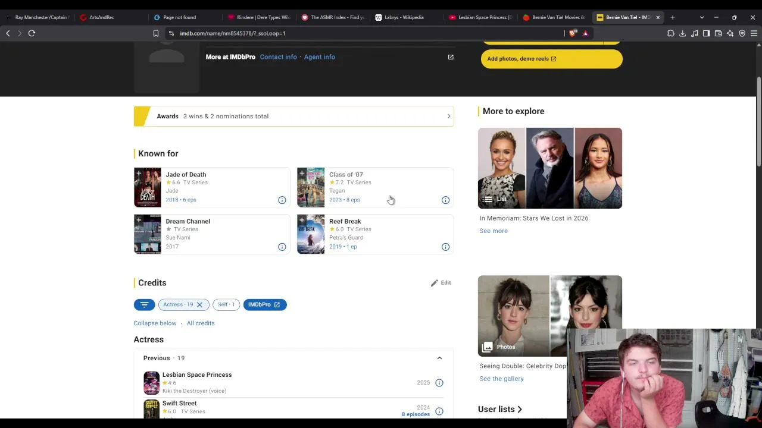Viewport: 762px width, 428px height.
Task: Show info for Jade of Death
Action: (282, 200)
